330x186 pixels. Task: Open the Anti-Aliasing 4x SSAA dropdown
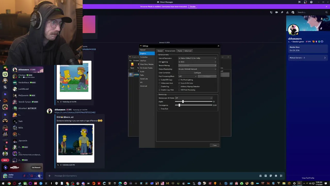click(x=197, y=62)
